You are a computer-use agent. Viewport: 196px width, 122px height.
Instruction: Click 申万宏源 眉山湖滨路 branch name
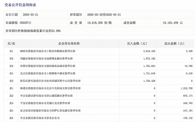click(x=46, y=96)
